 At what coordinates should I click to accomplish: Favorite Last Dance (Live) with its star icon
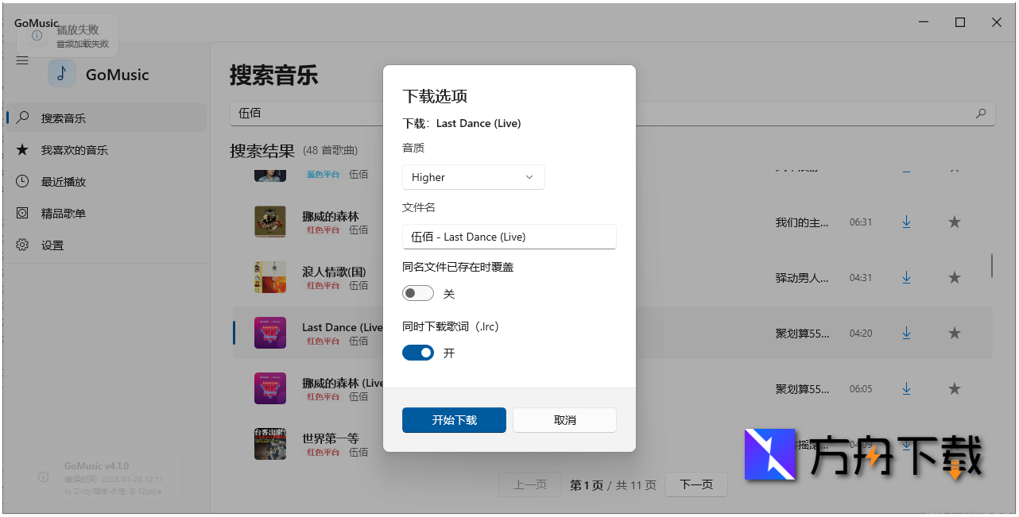coord(954,333)
